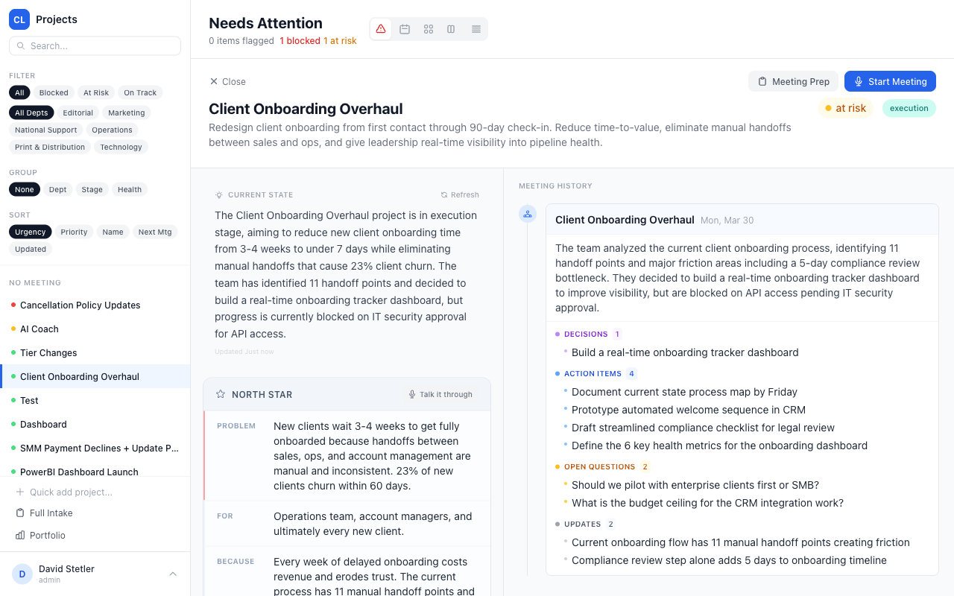Screen dimensions: 954x596
Task: Switch to the list view icon
Action: 476,29
